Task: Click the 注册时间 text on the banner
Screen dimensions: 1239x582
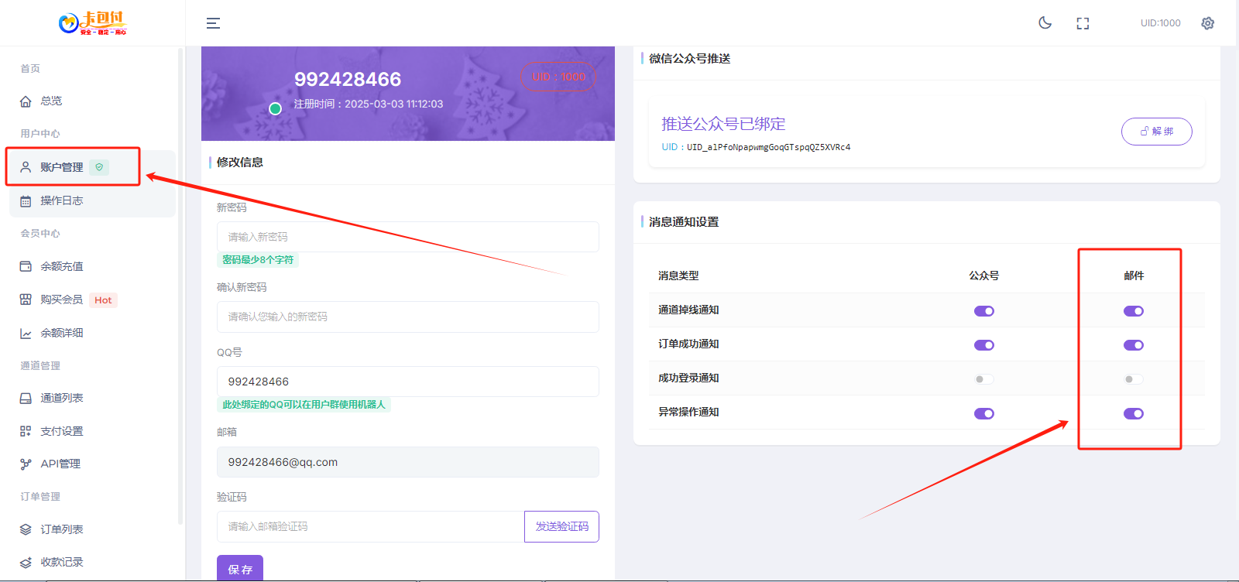Action: tap(369, 104)
